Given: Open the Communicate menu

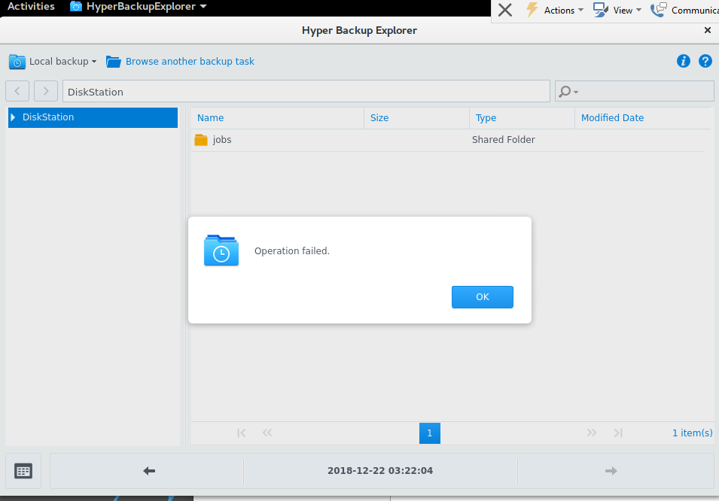Looking at the screenshot, I should 694,10.
